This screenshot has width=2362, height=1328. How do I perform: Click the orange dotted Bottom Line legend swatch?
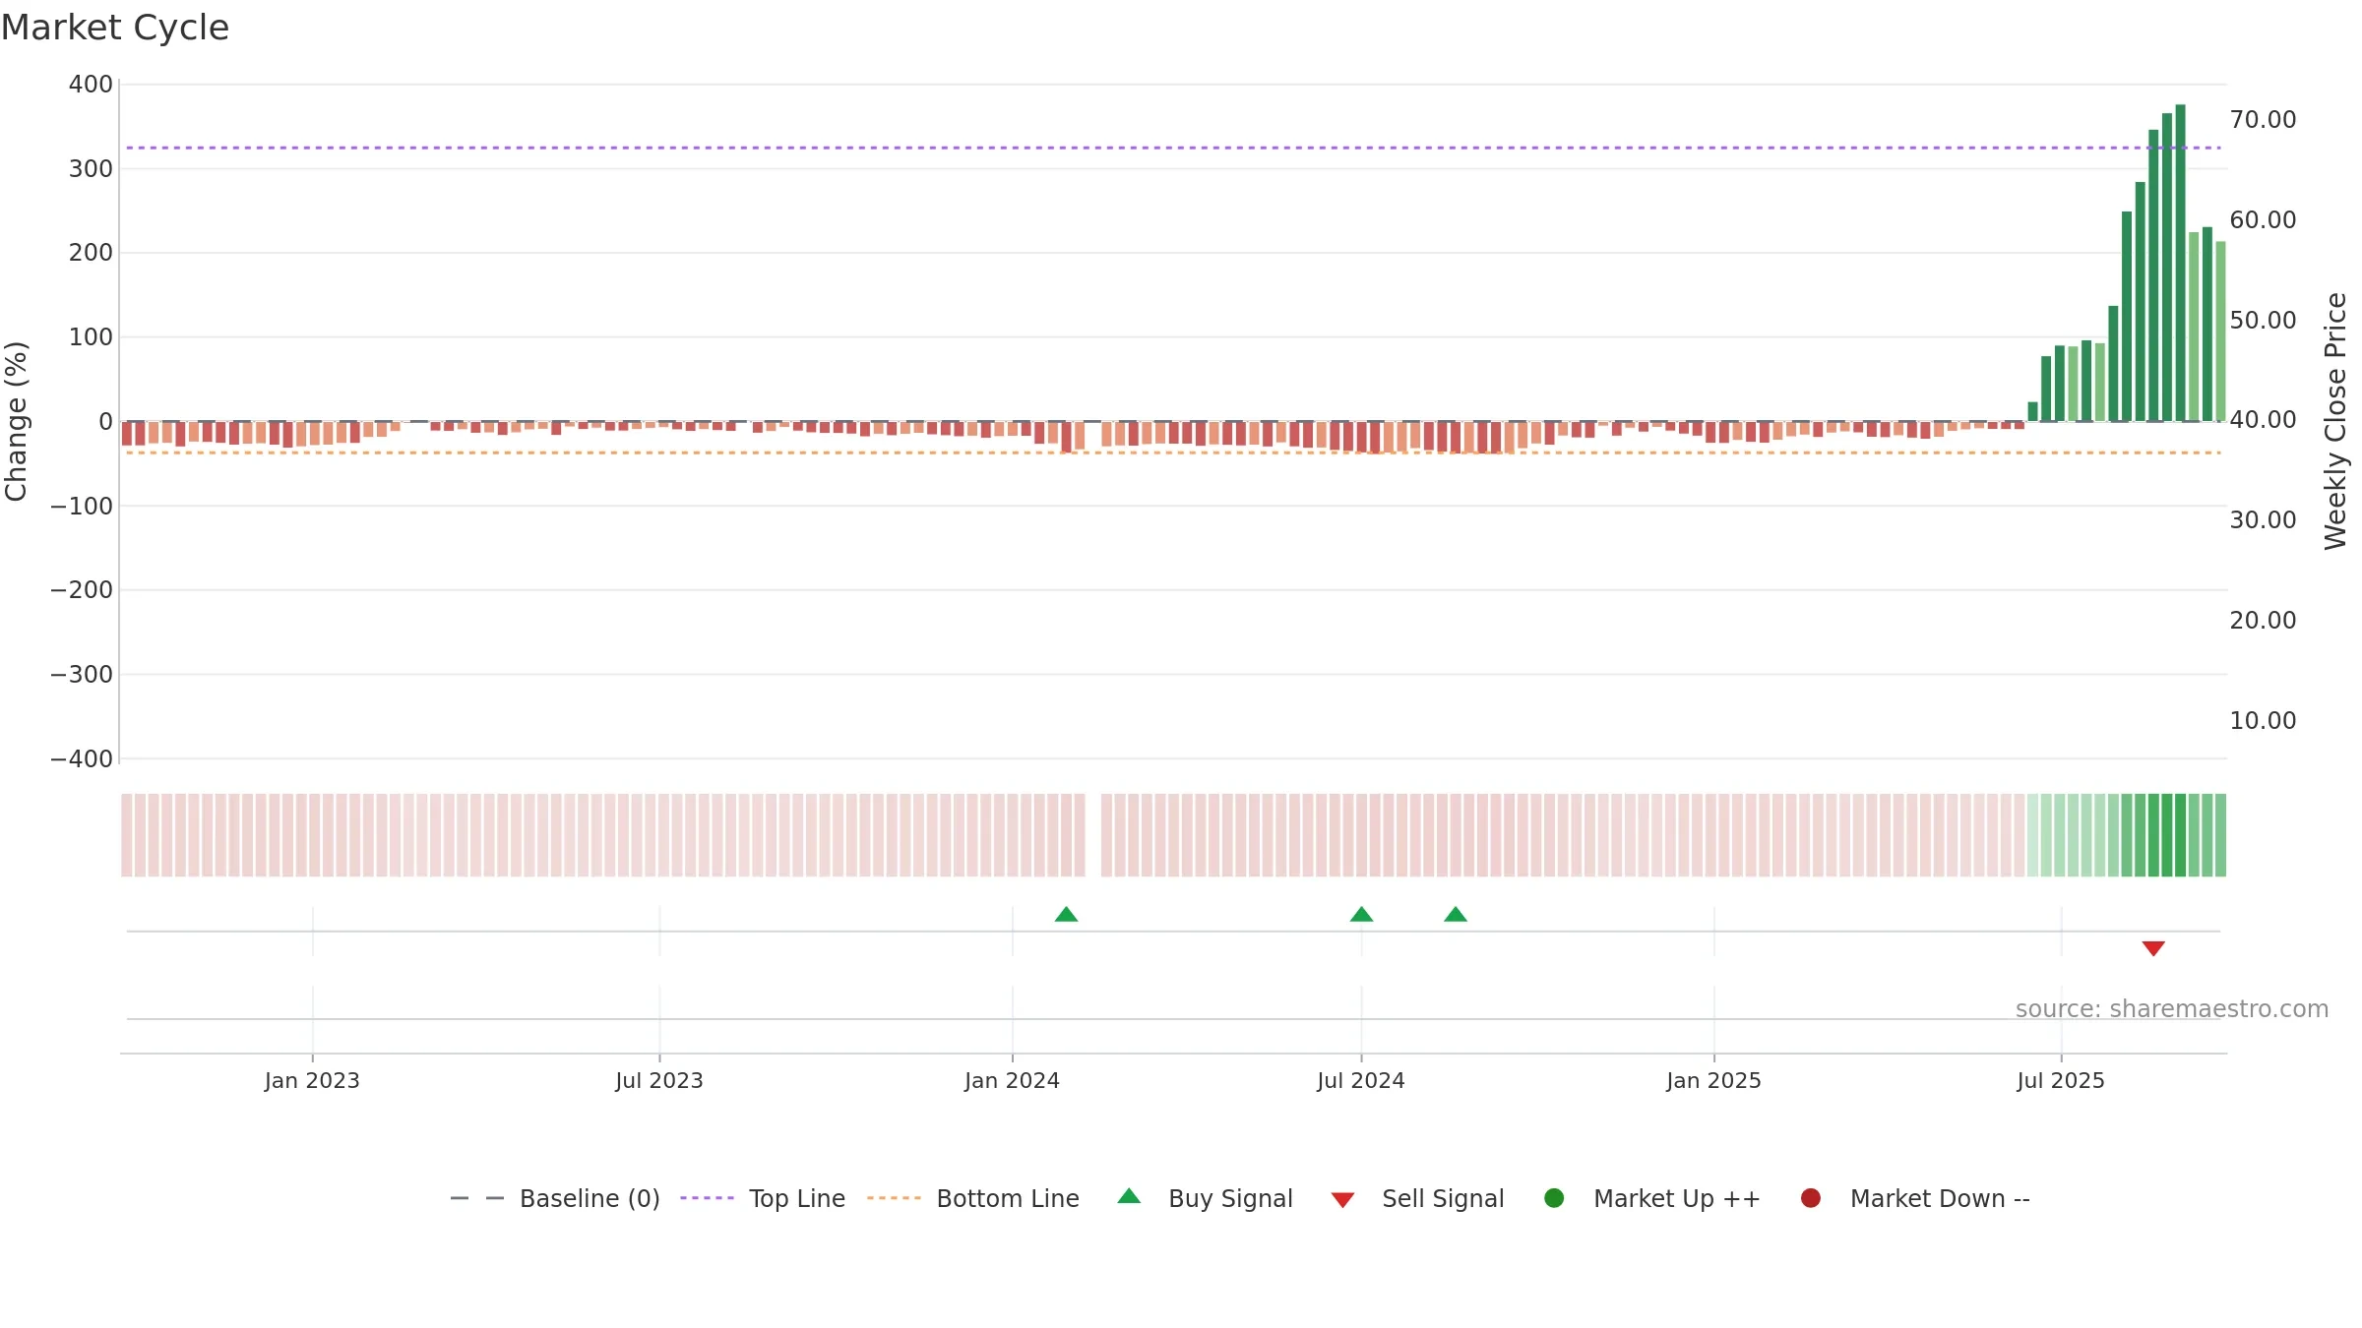(894, 1198)
